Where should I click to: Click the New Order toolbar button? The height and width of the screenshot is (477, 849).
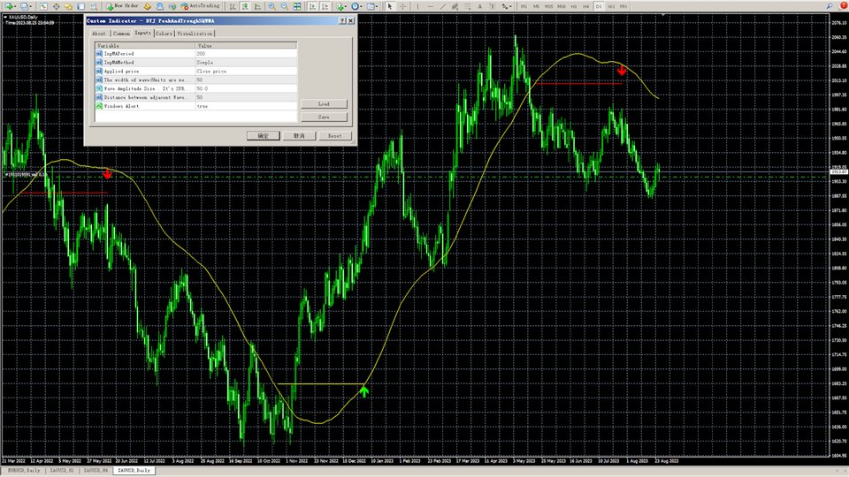coord(123,6)
